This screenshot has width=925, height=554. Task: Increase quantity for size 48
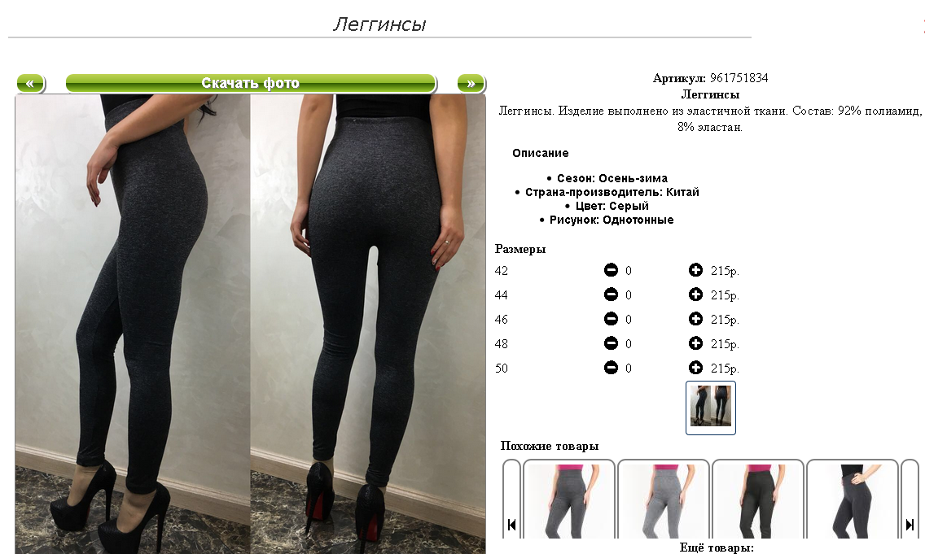point(695,343)
